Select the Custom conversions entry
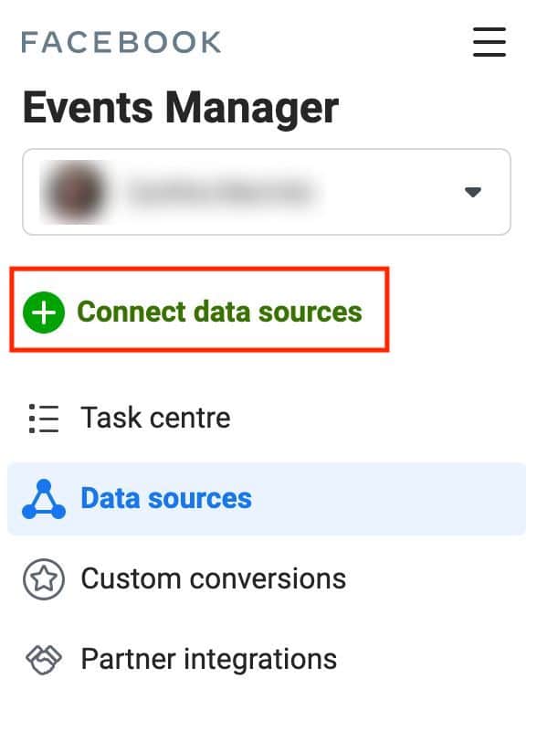 [x=213, y=578]
